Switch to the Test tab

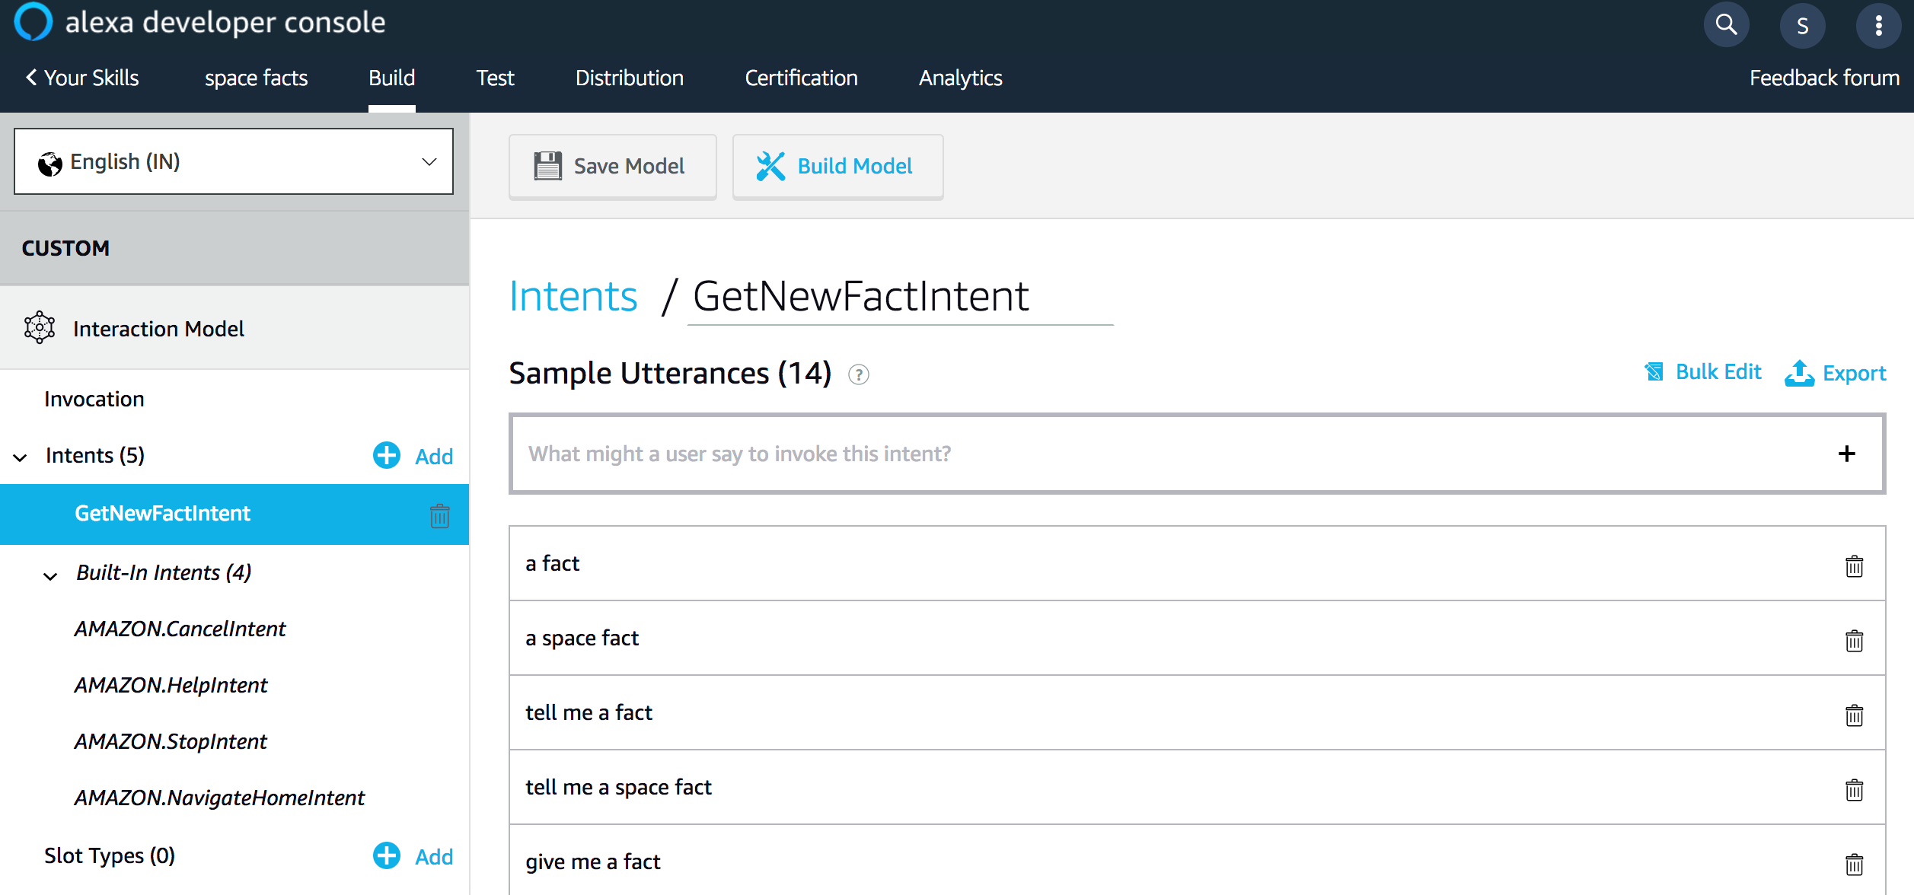pos(495,77)
